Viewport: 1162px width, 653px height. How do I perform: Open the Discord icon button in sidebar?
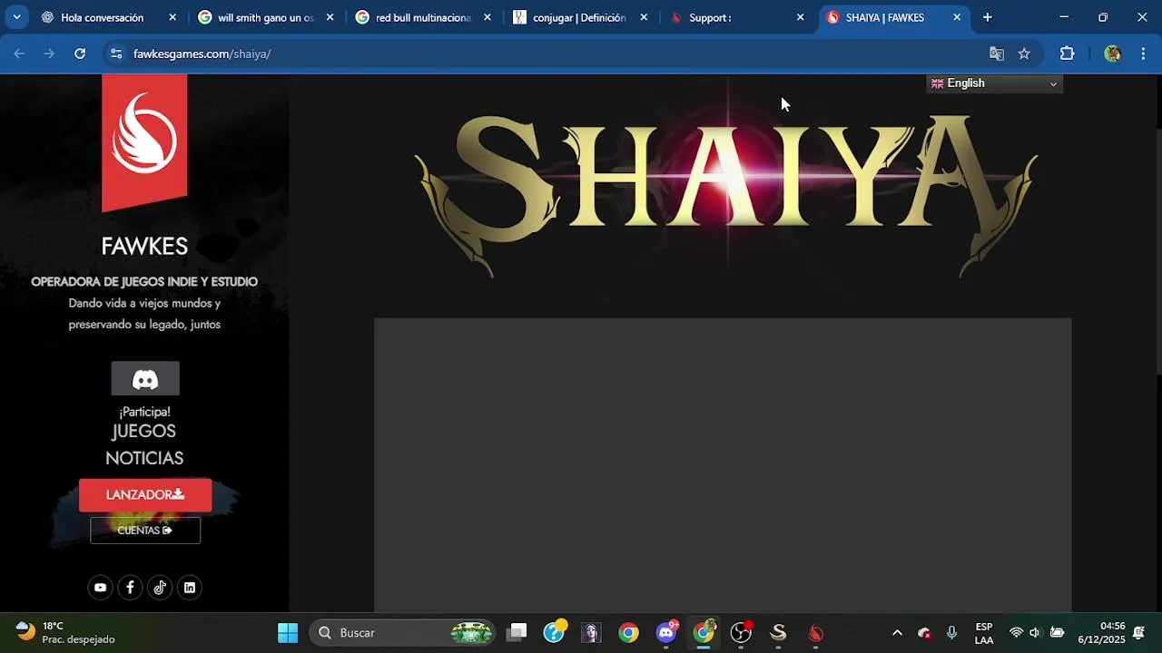coord(145,378)
